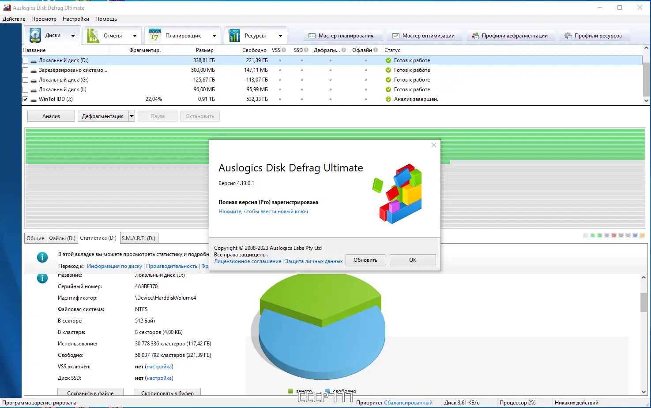
Task: Click the green checkmark status icon for disk (G:)
Action: [x=388, y=80]
